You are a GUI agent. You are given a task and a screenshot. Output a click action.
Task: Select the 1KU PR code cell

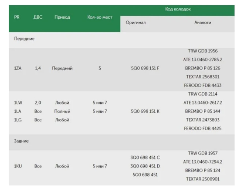click(18, 166)
